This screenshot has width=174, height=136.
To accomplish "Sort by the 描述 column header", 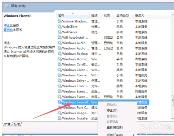I will [96, 16].
